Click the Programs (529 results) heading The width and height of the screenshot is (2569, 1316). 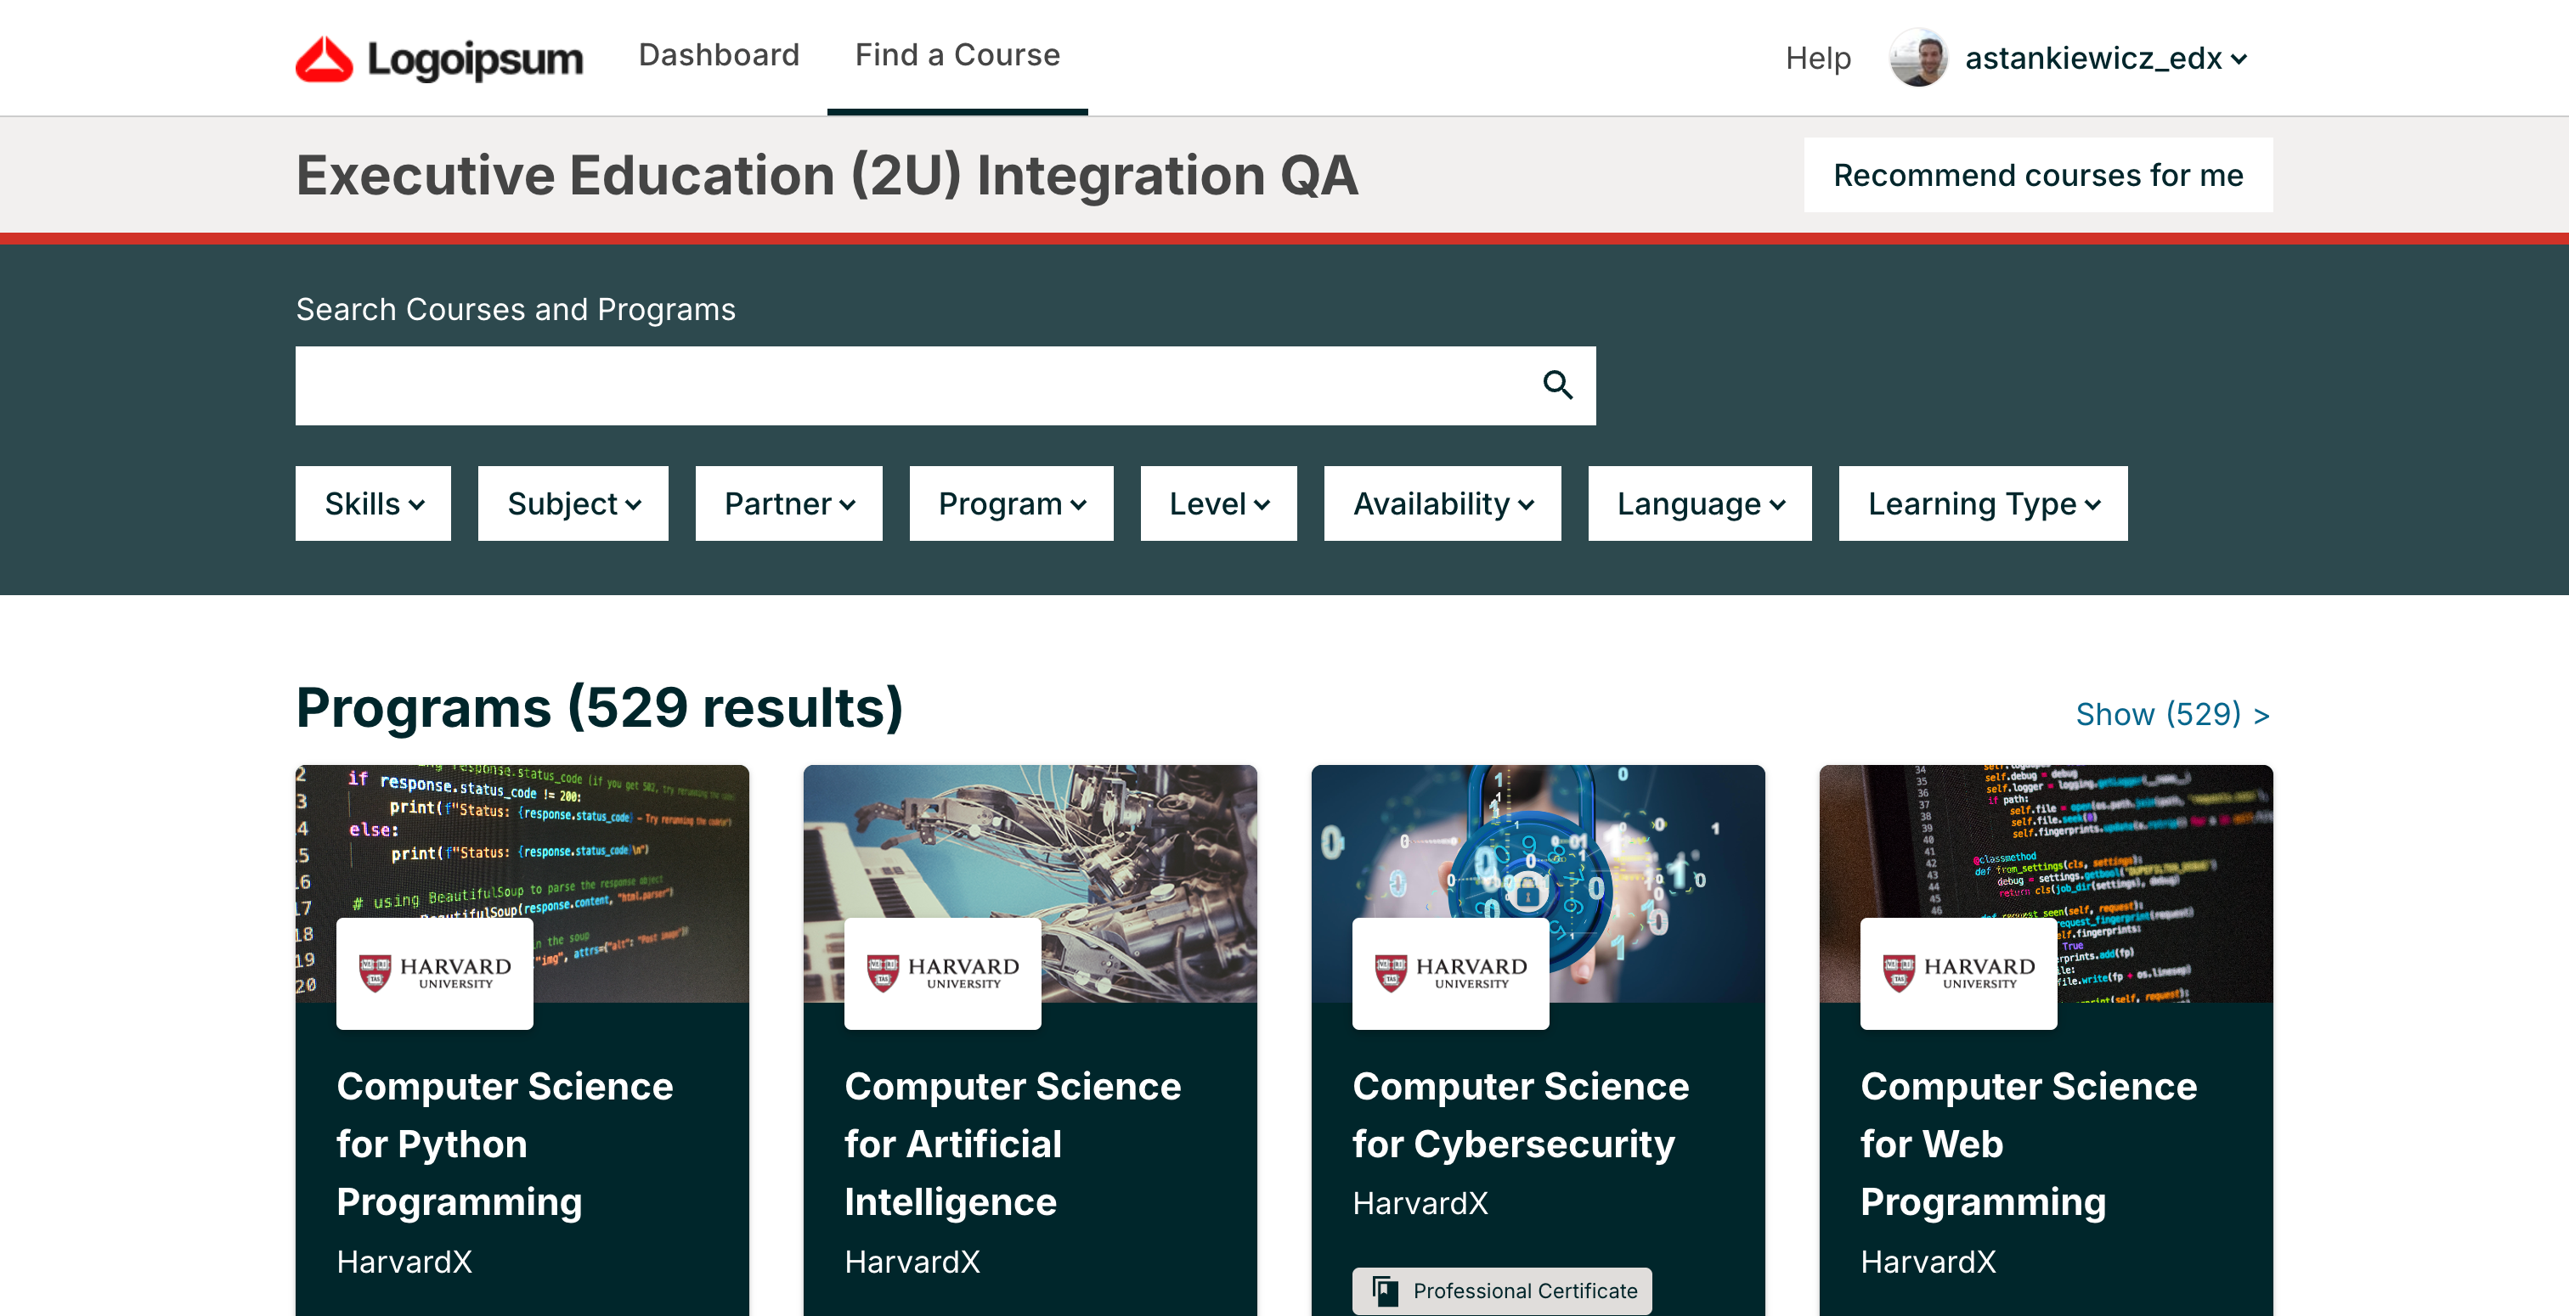click(x=600, y=708)
